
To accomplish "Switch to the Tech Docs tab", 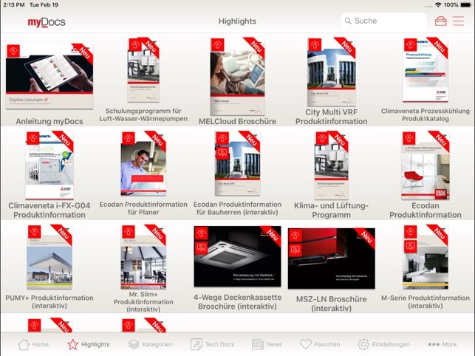I will pos(212,344).
